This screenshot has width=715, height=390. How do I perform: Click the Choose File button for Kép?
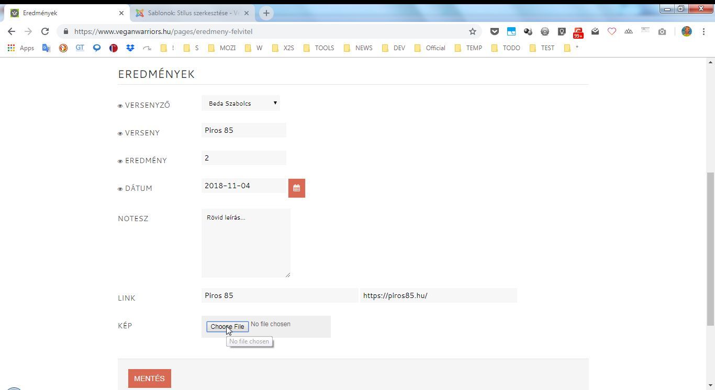click(227, 326)
